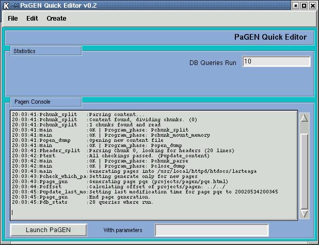The image size is (319, 245).
Task: Open the File menu
Action: point(12,19)
